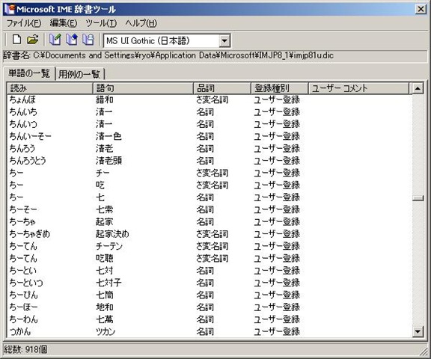Image resolution: width=431 pixels, height=359 pixels.
Task: Select the ちょんぼ row
Action: 209,99
